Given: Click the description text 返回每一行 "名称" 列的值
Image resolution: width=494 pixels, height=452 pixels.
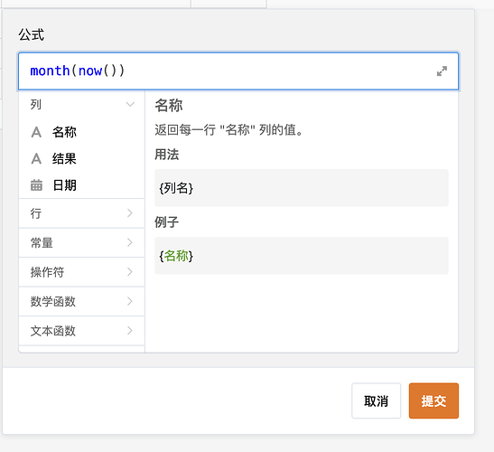Looking at the screenshot, I should 229,130.
